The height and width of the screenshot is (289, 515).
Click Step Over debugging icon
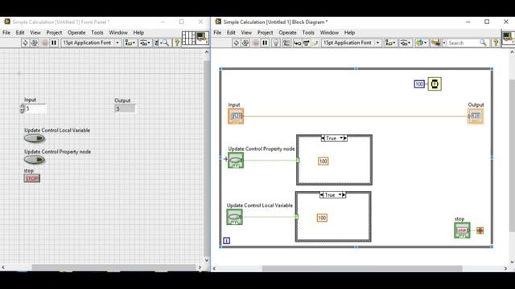[306, 43]
